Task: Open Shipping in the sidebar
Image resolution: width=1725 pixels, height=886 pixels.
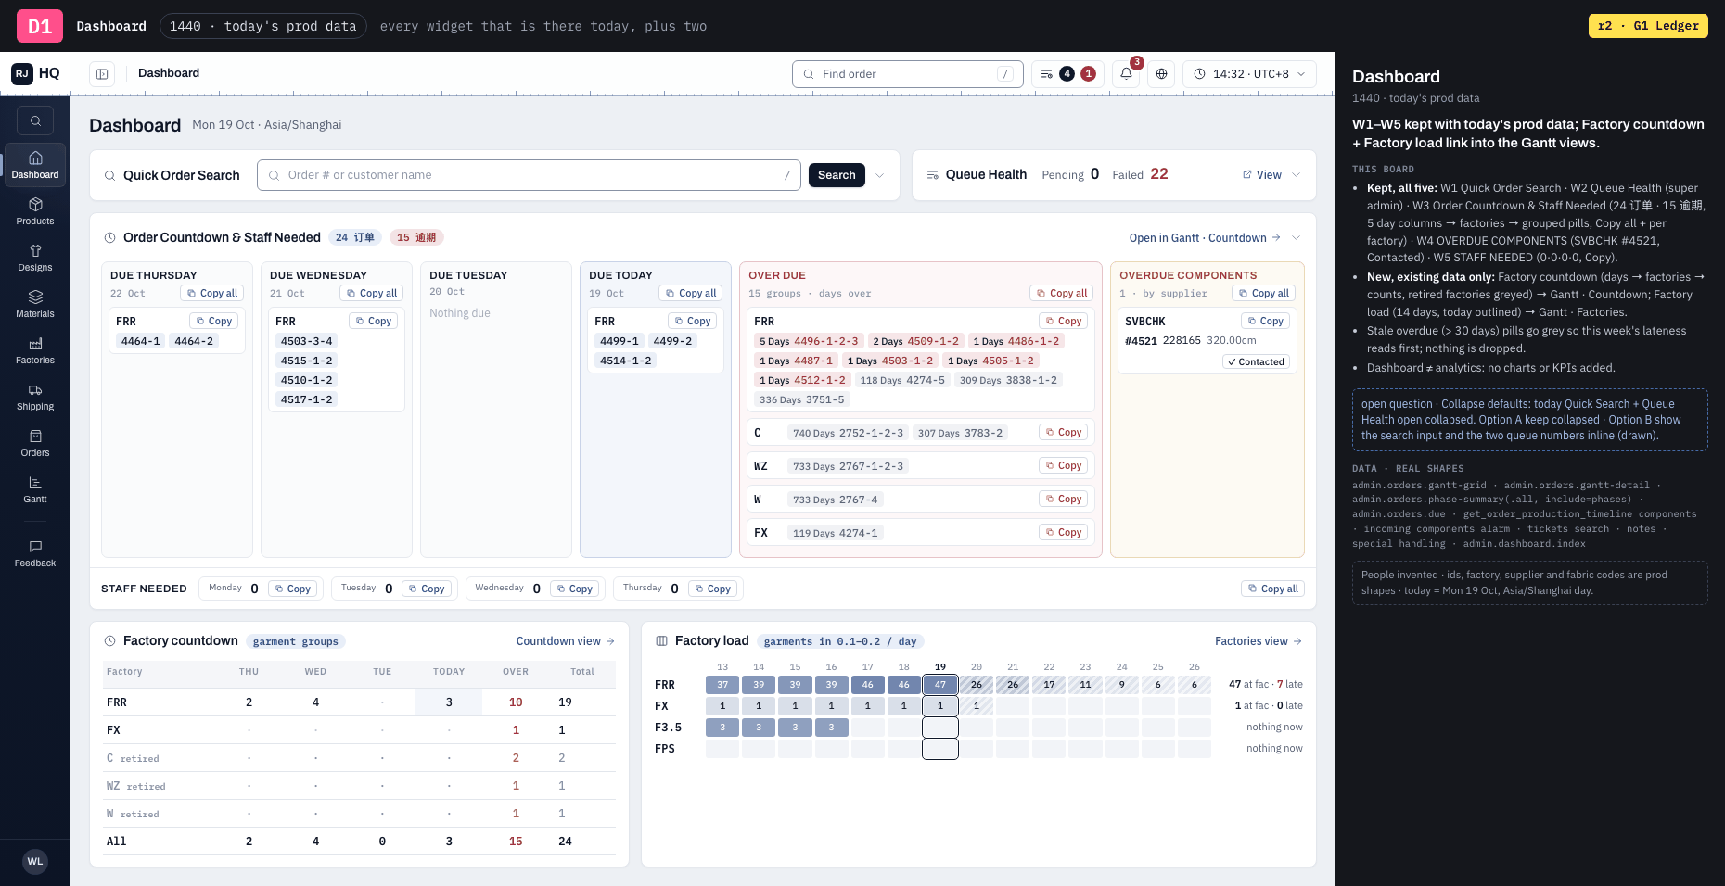Action: 35,397
